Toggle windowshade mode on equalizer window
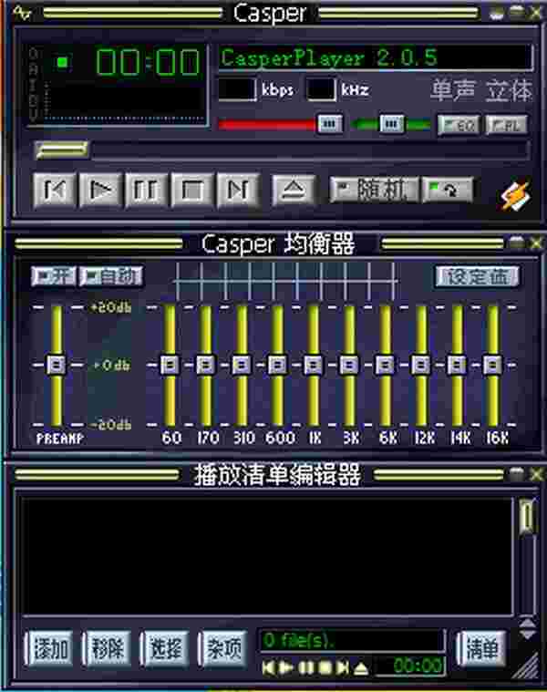The height and width of the screenshot is (692, 547). 517,243
